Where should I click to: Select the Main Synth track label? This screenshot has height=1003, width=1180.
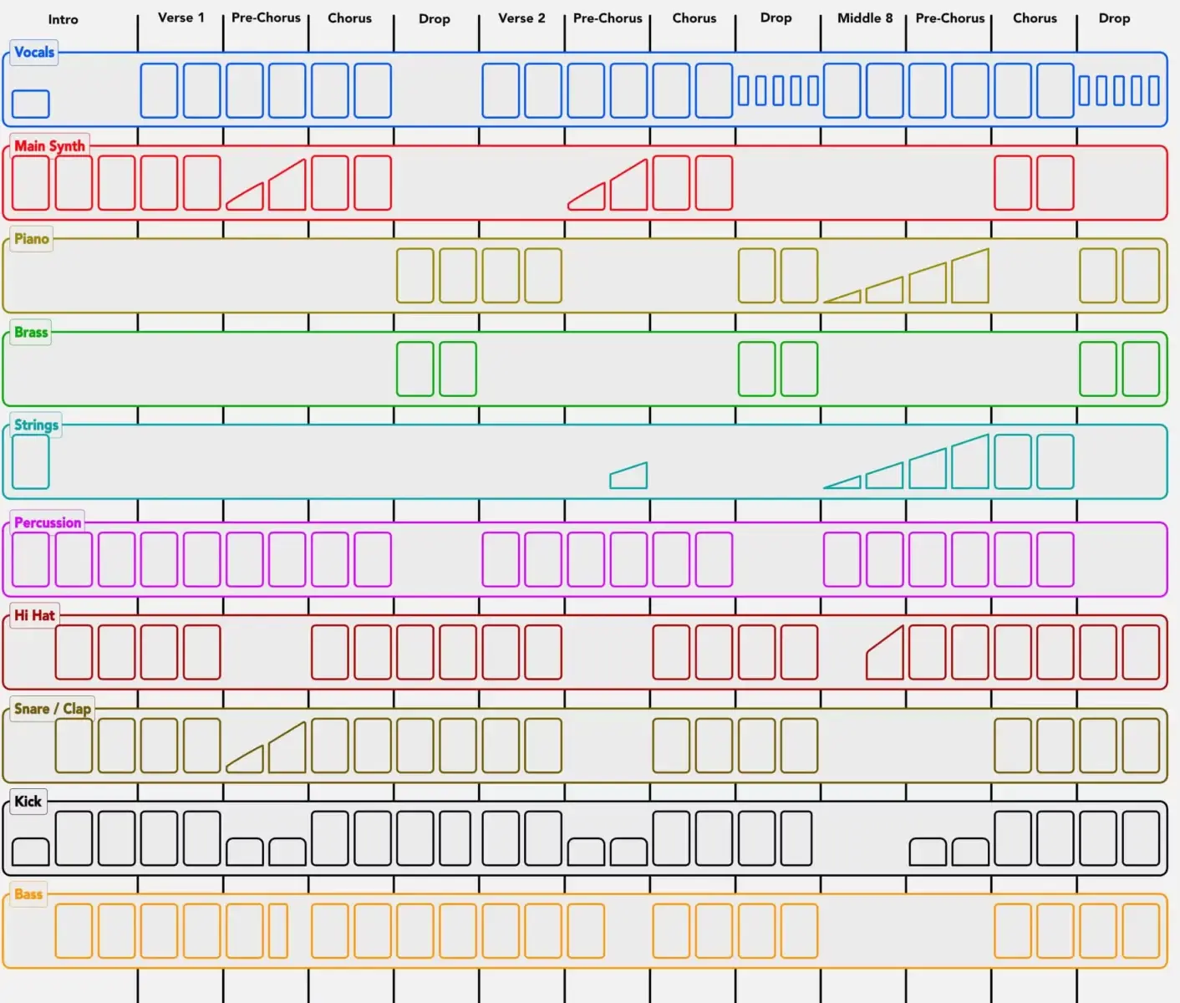[49, 145]
